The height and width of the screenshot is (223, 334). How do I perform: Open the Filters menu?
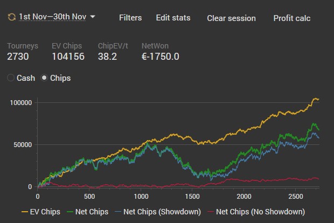tap(130, 18)
